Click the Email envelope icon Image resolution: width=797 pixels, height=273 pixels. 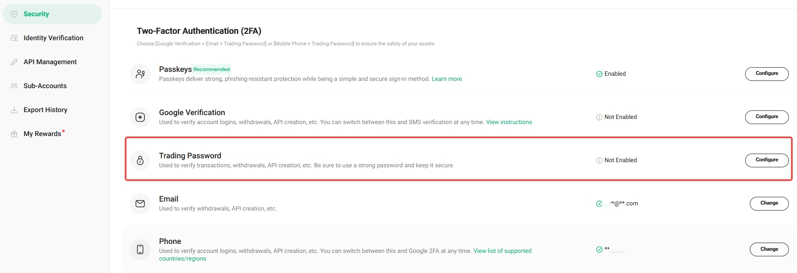[x=140, y=204]
